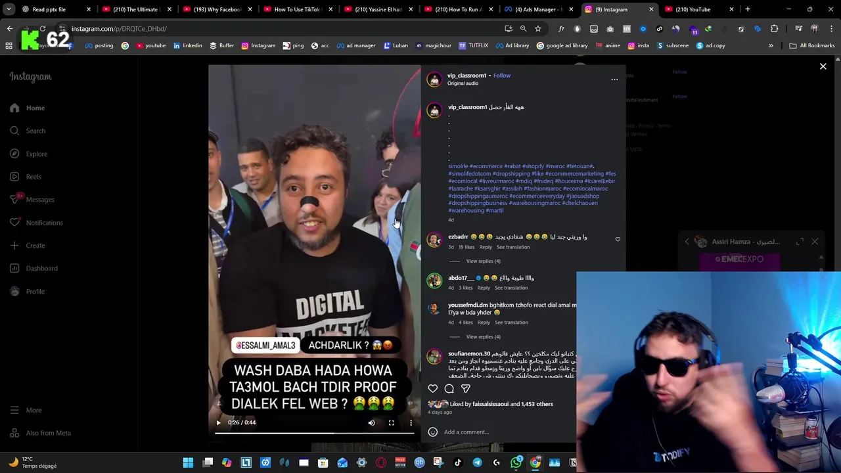Open TikTok from the taskbar
The height and width of the screenshot is (473, 841).
458,462
